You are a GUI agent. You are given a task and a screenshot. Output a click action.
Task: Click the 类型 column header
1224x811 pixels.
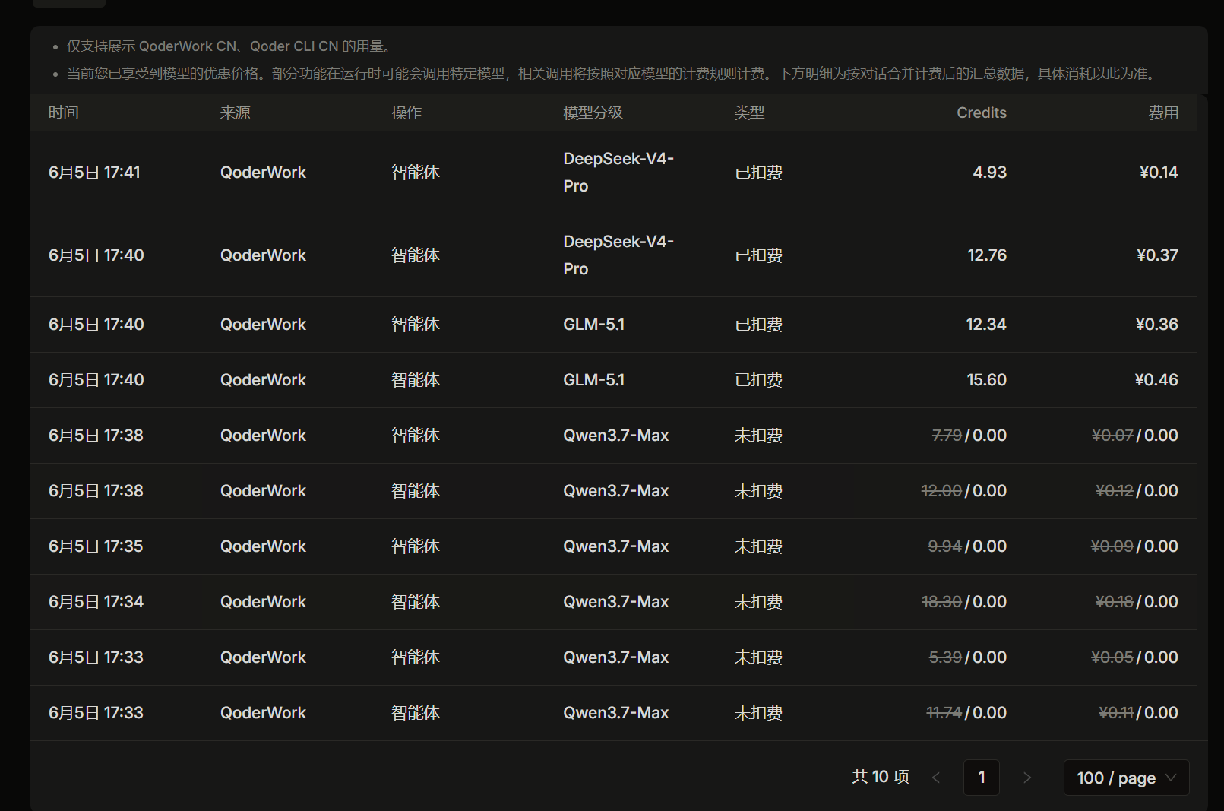pos(749,112)
